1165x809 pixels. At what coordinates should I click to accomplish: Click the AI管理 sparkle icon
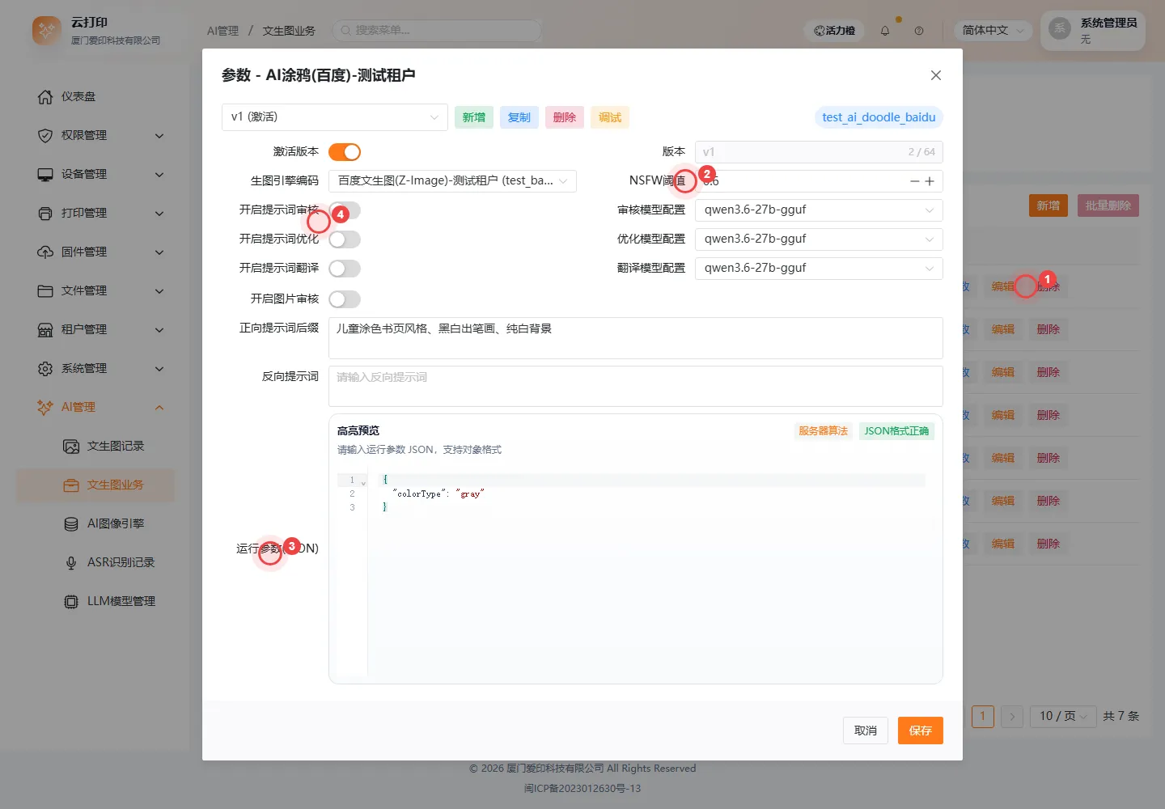[x=45, y=407]
